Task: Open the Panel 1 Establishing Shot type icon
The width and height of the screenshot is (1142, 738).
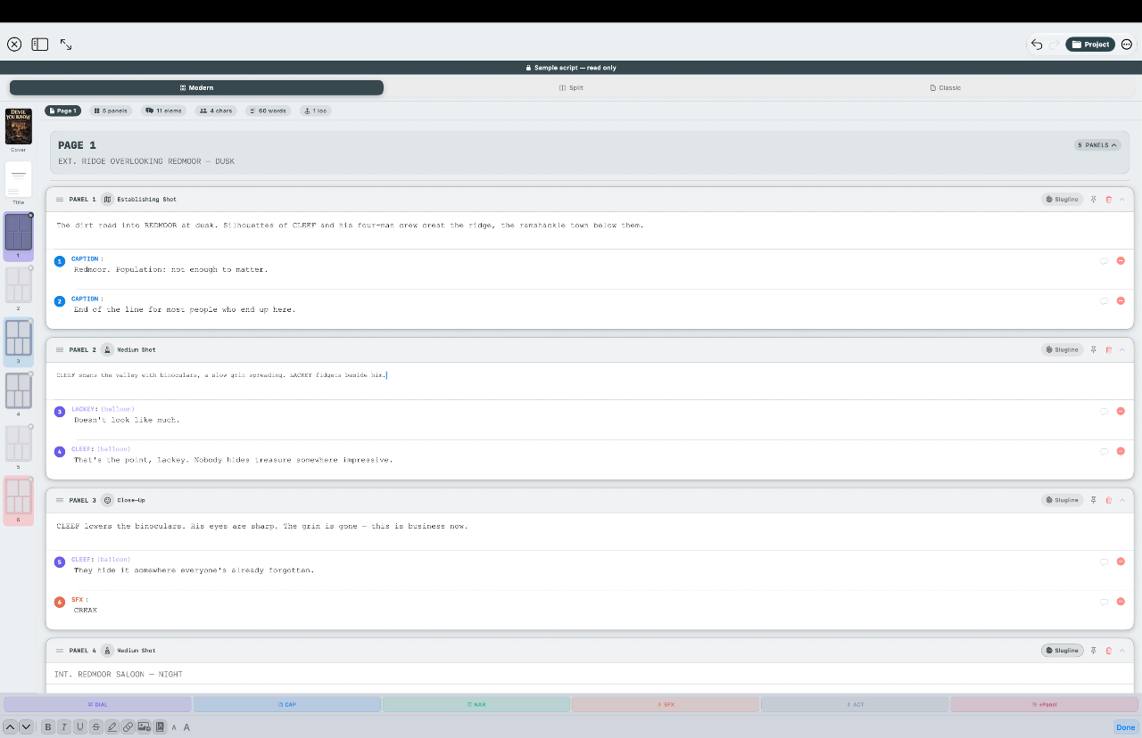Action: tap(107, 200)
